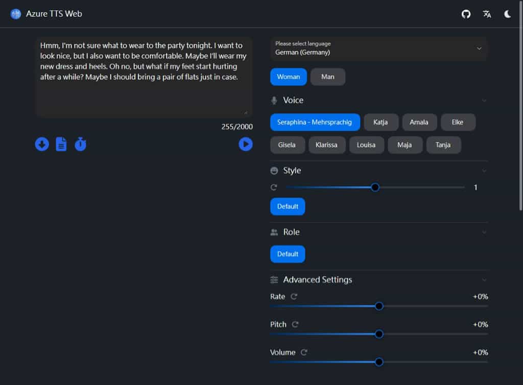Toggle dark mode moon icon
The width and height of the screenshot is (523, 385).
click(508, 14)
